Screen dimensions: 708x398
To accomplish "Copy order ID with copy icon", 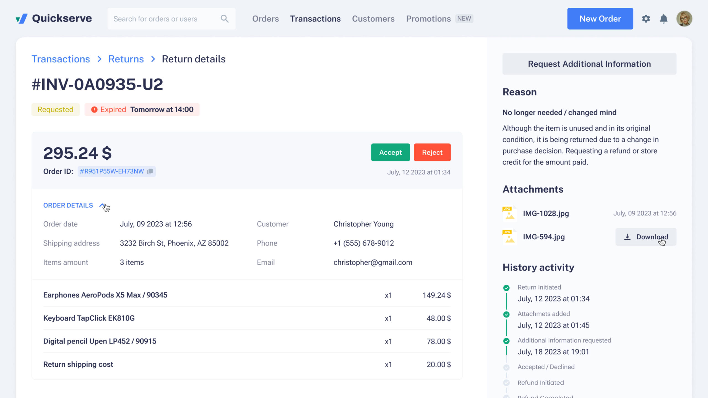I will 150,171.
